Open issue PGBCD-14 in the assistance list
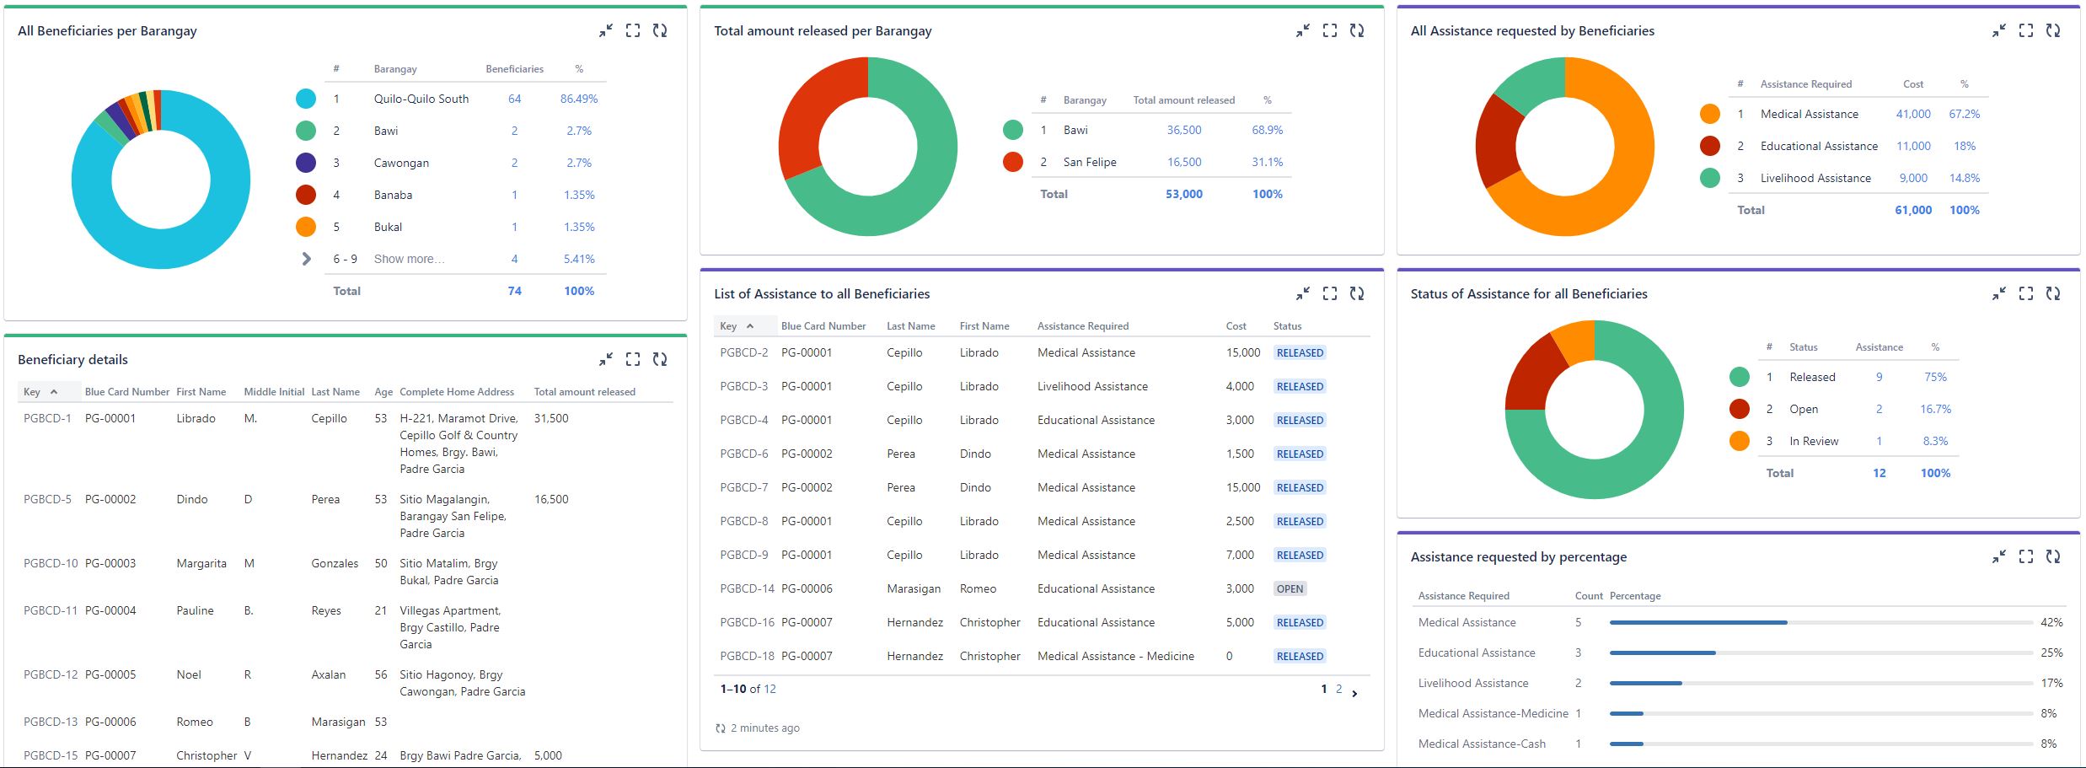Screen dimensions: 2086x768 (x=746, y=588)
